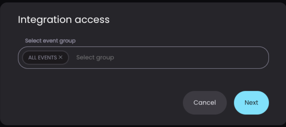Click the Integration access heading
The height and width of the screenshot is (127, 286).
[x=64, y=20]
